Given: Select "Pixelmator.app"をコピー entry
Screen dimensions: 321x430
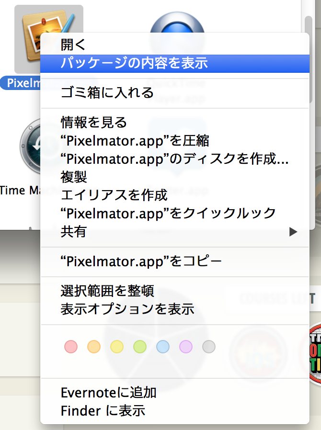Looking at the screenshot, I should pos(175,261).
